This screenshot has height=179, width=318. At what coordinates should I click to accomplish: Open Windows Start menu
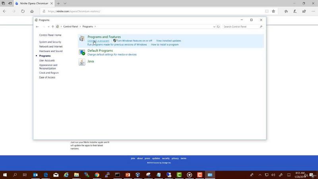point(5,175)
